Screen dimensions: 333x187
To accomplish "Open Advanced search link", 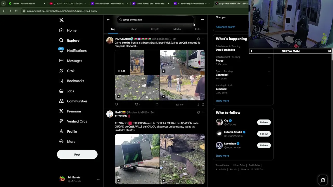I will tap(225, 27).
